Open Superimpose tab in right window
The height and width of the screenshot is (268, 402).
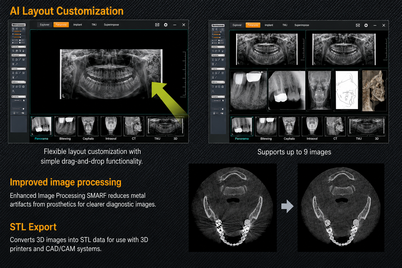pyautogui.click(x=302, y=25)
